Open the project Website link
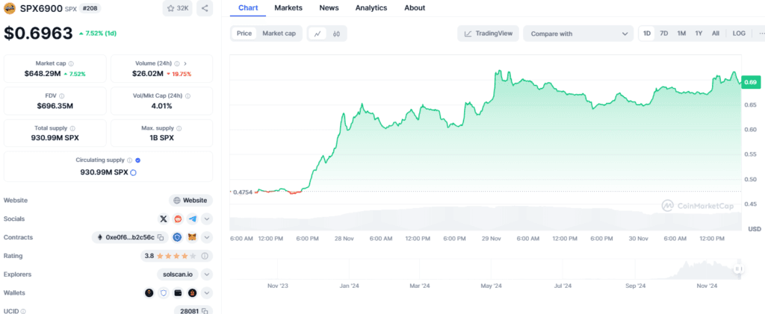 coord(191,200)
